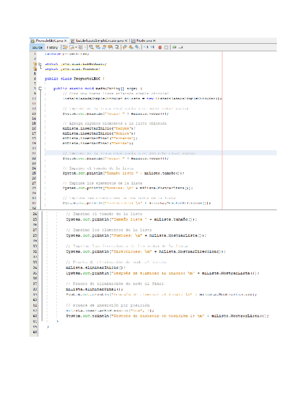Click the warning hint icon on line 3

coord(35,64)
